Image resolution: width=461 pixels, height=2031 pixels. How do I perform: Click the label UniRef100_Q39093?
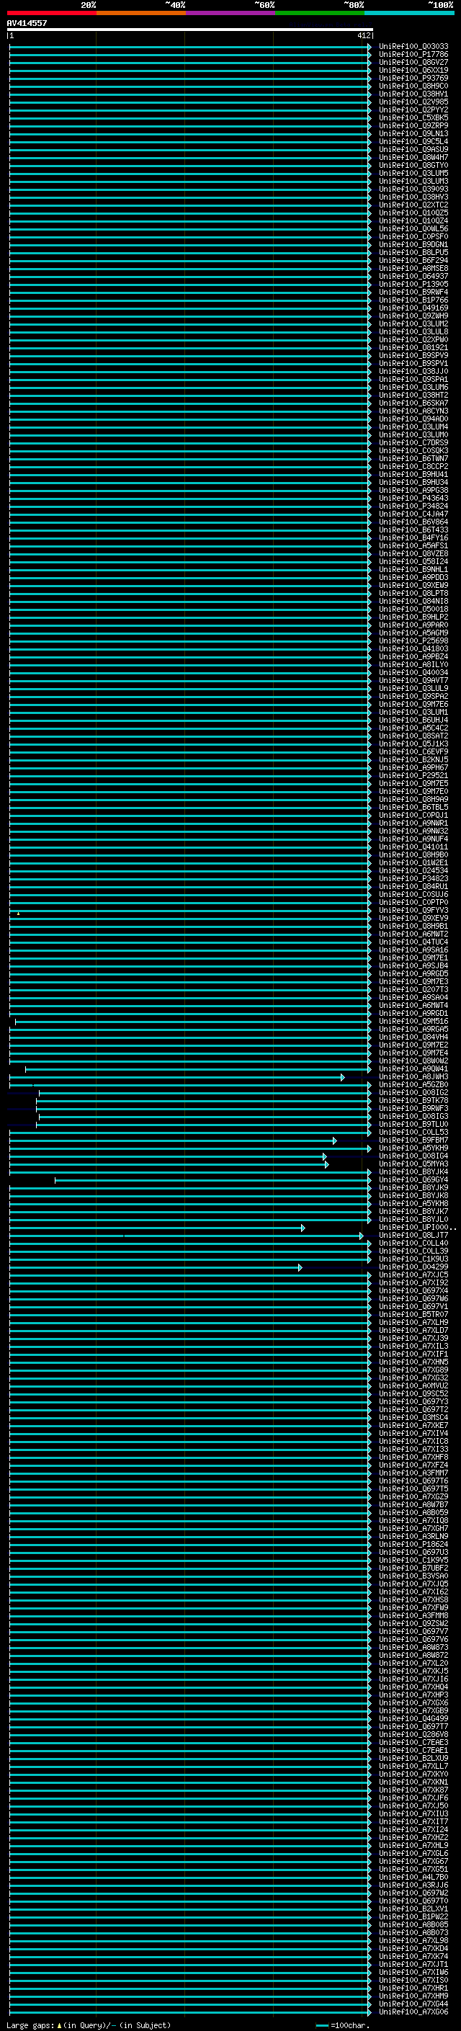(413, 189)
